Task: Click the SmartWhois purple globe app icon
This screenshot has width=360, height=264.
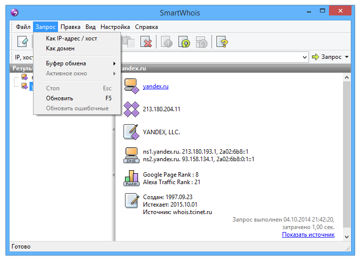Action: [14, 12]
